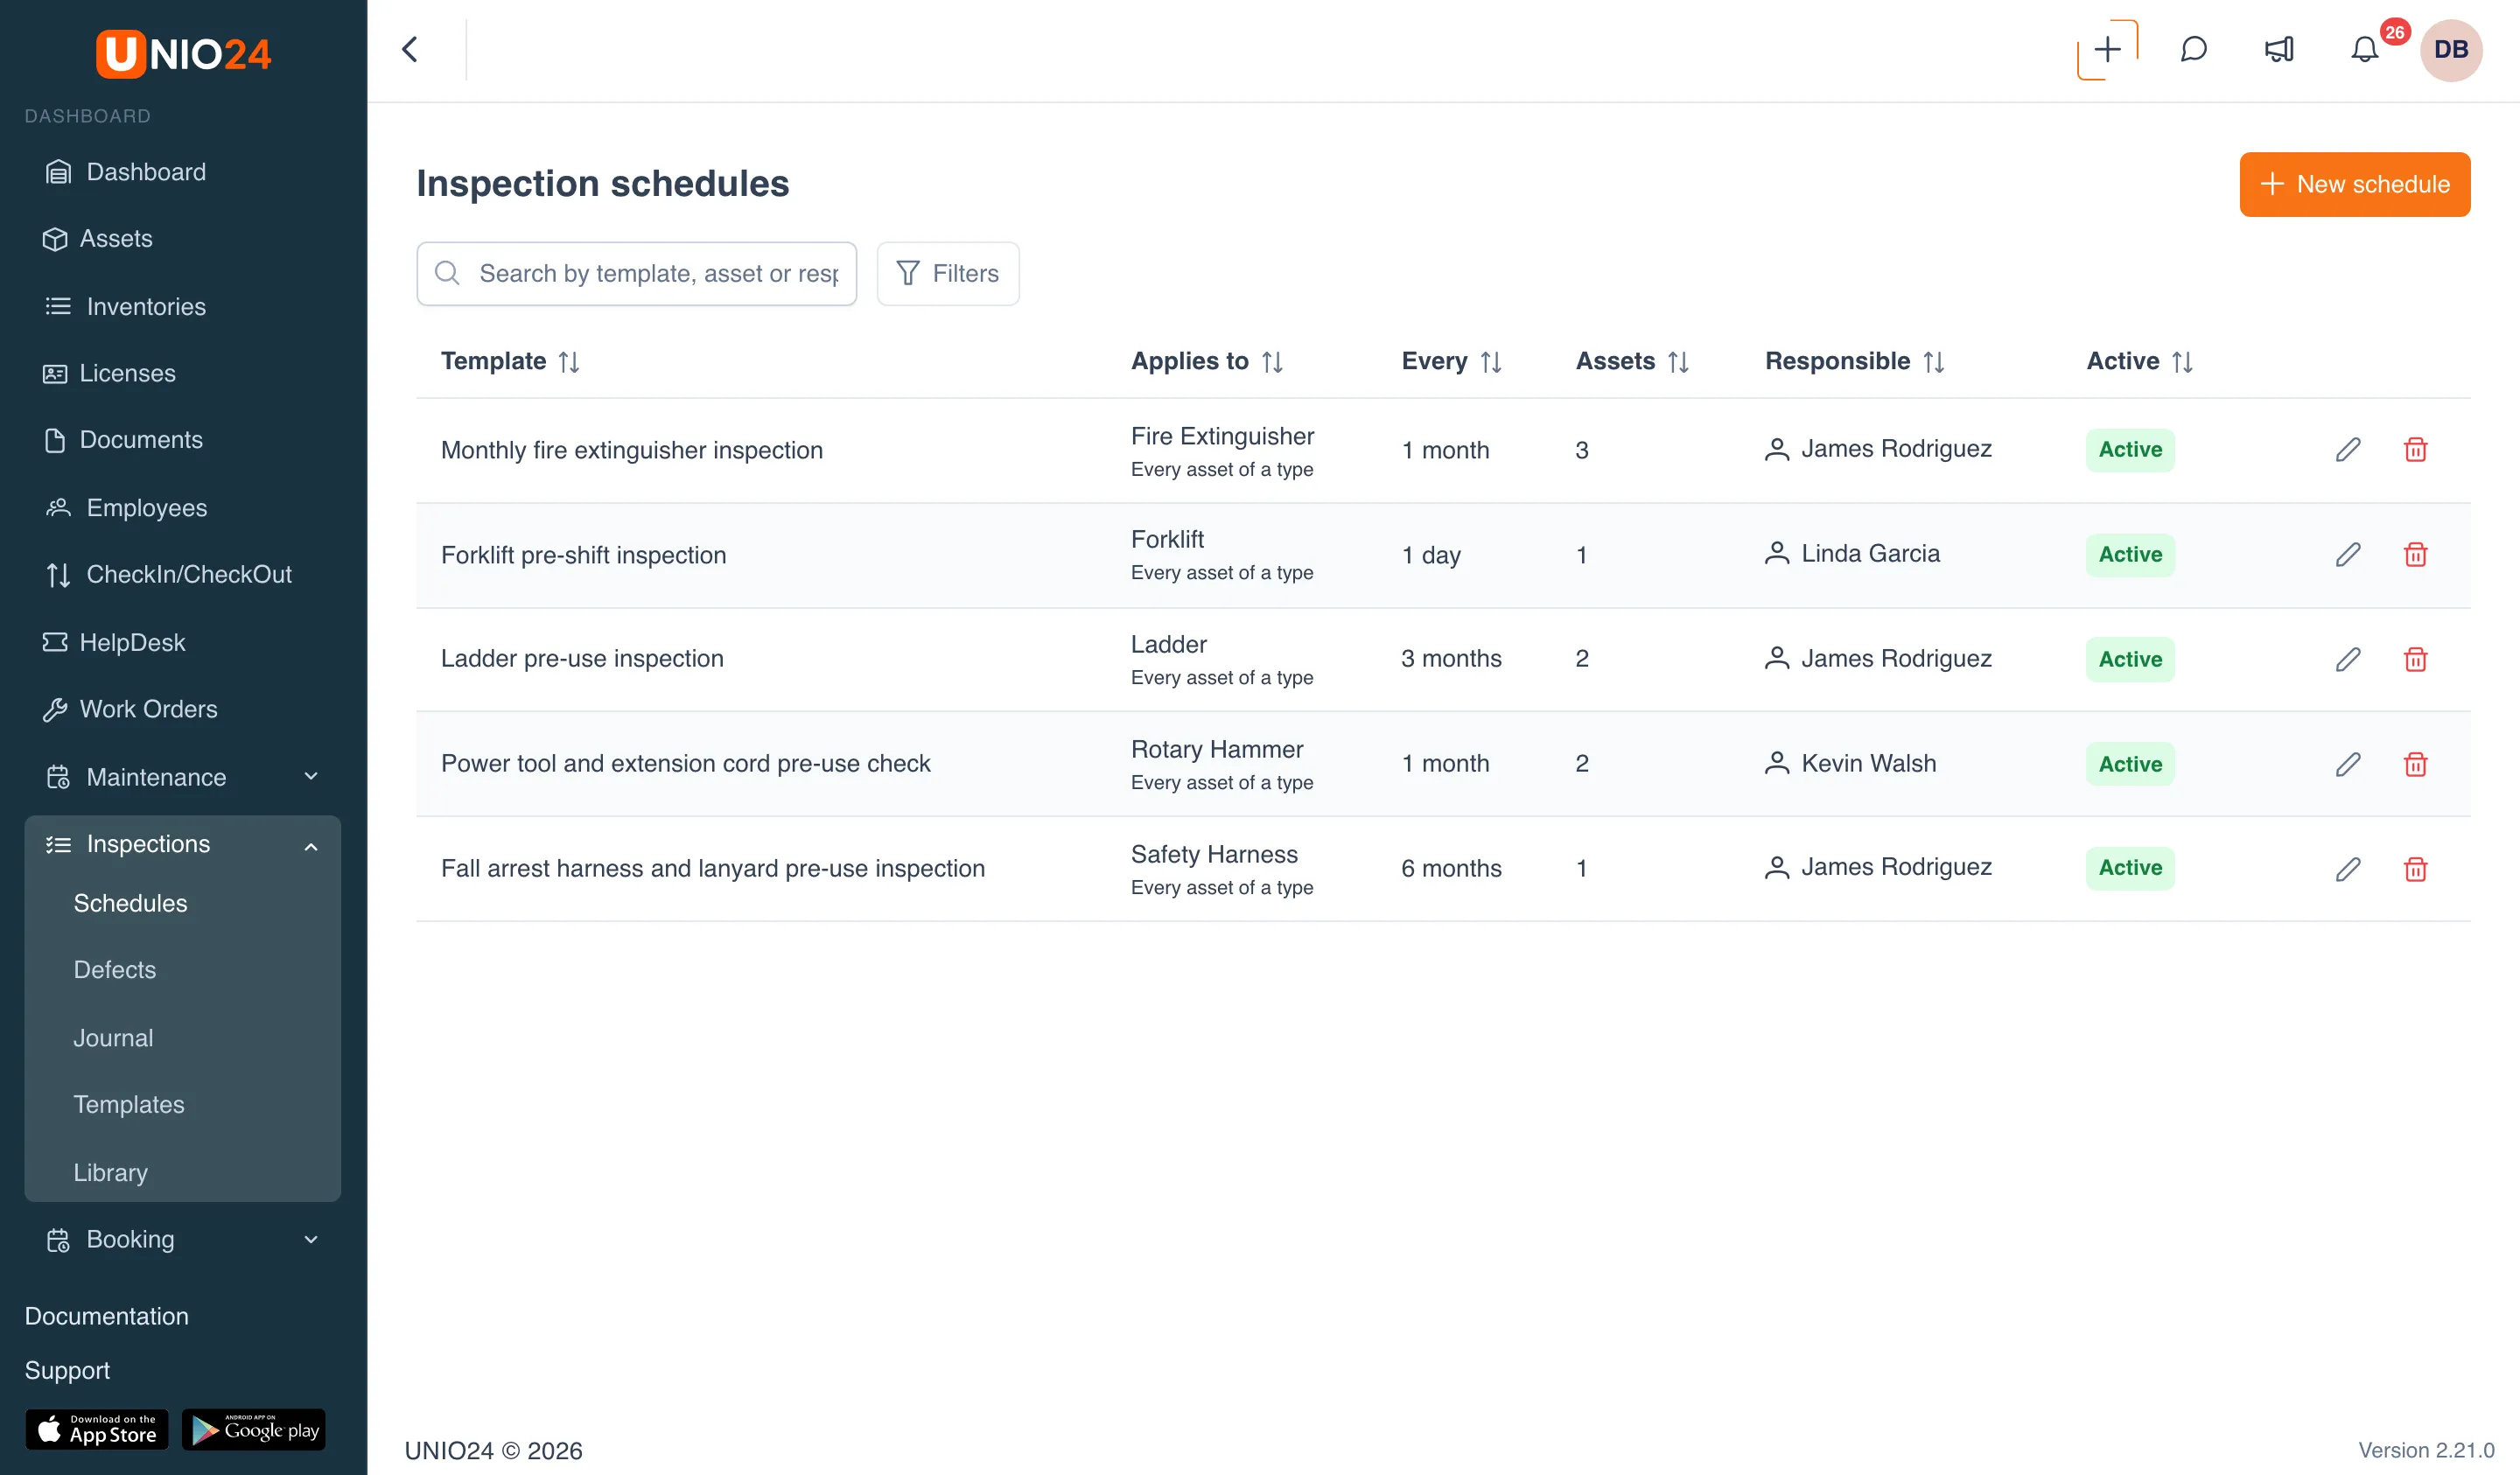2520x1475 pixels.
Task: Focus the schedule search field
Action: point(636,273)
